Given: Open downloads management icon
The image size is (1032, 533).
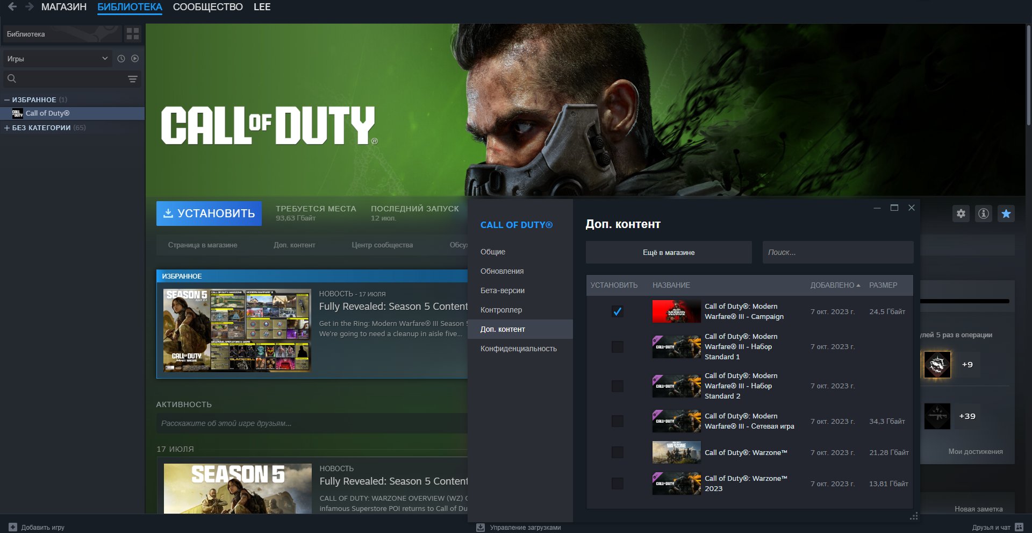Looking at the screenshot, I should tap(481, 528).
